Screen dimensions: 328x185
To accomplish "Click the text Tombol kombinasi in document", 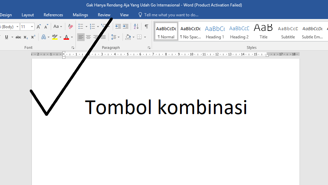I will 166,107.
